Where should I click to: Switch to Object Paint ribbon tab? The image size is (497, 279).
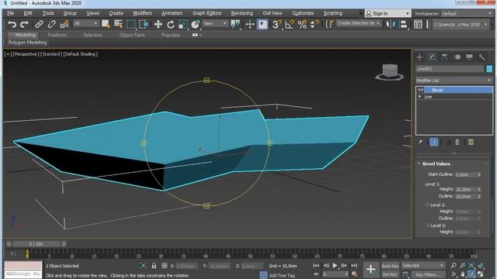tap(132, 35)
